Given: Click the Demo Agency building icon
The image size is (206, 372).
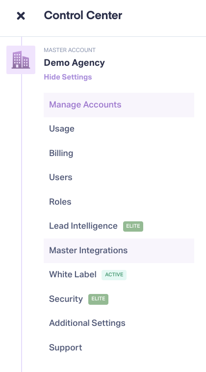Looking at the screenshot, I should point(21,60).
